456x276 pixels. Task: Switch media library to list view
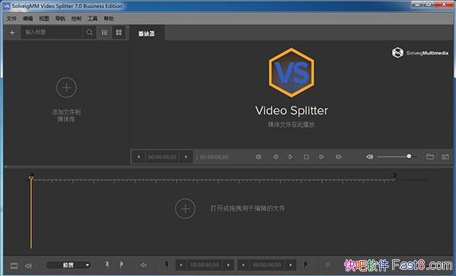click(x=104, y=32)
